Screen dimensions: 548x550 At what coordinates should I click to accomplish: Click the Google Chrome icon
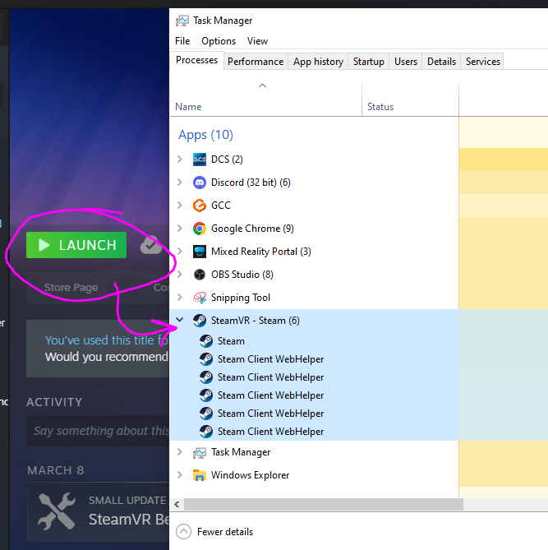click(x=200, y=229)
